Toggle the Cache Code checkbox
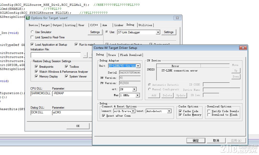 180,111
